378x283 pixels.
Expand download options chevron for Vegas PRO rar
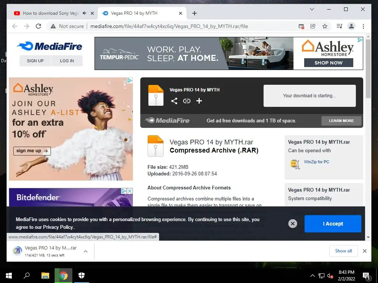coord(86,251)
